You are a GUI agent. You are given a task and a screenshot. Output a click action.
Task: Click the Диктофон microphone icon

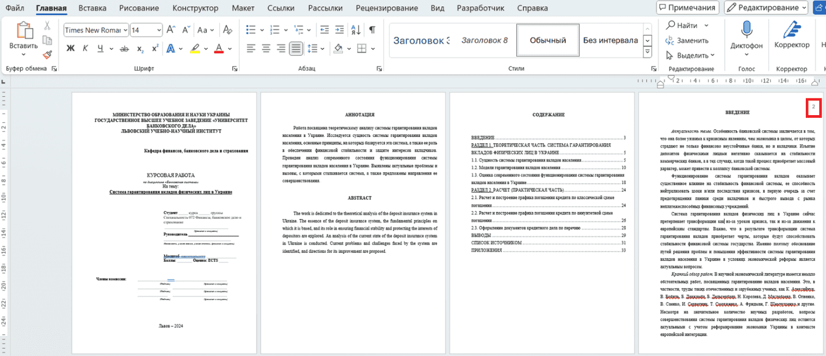[x=747, y=30]
